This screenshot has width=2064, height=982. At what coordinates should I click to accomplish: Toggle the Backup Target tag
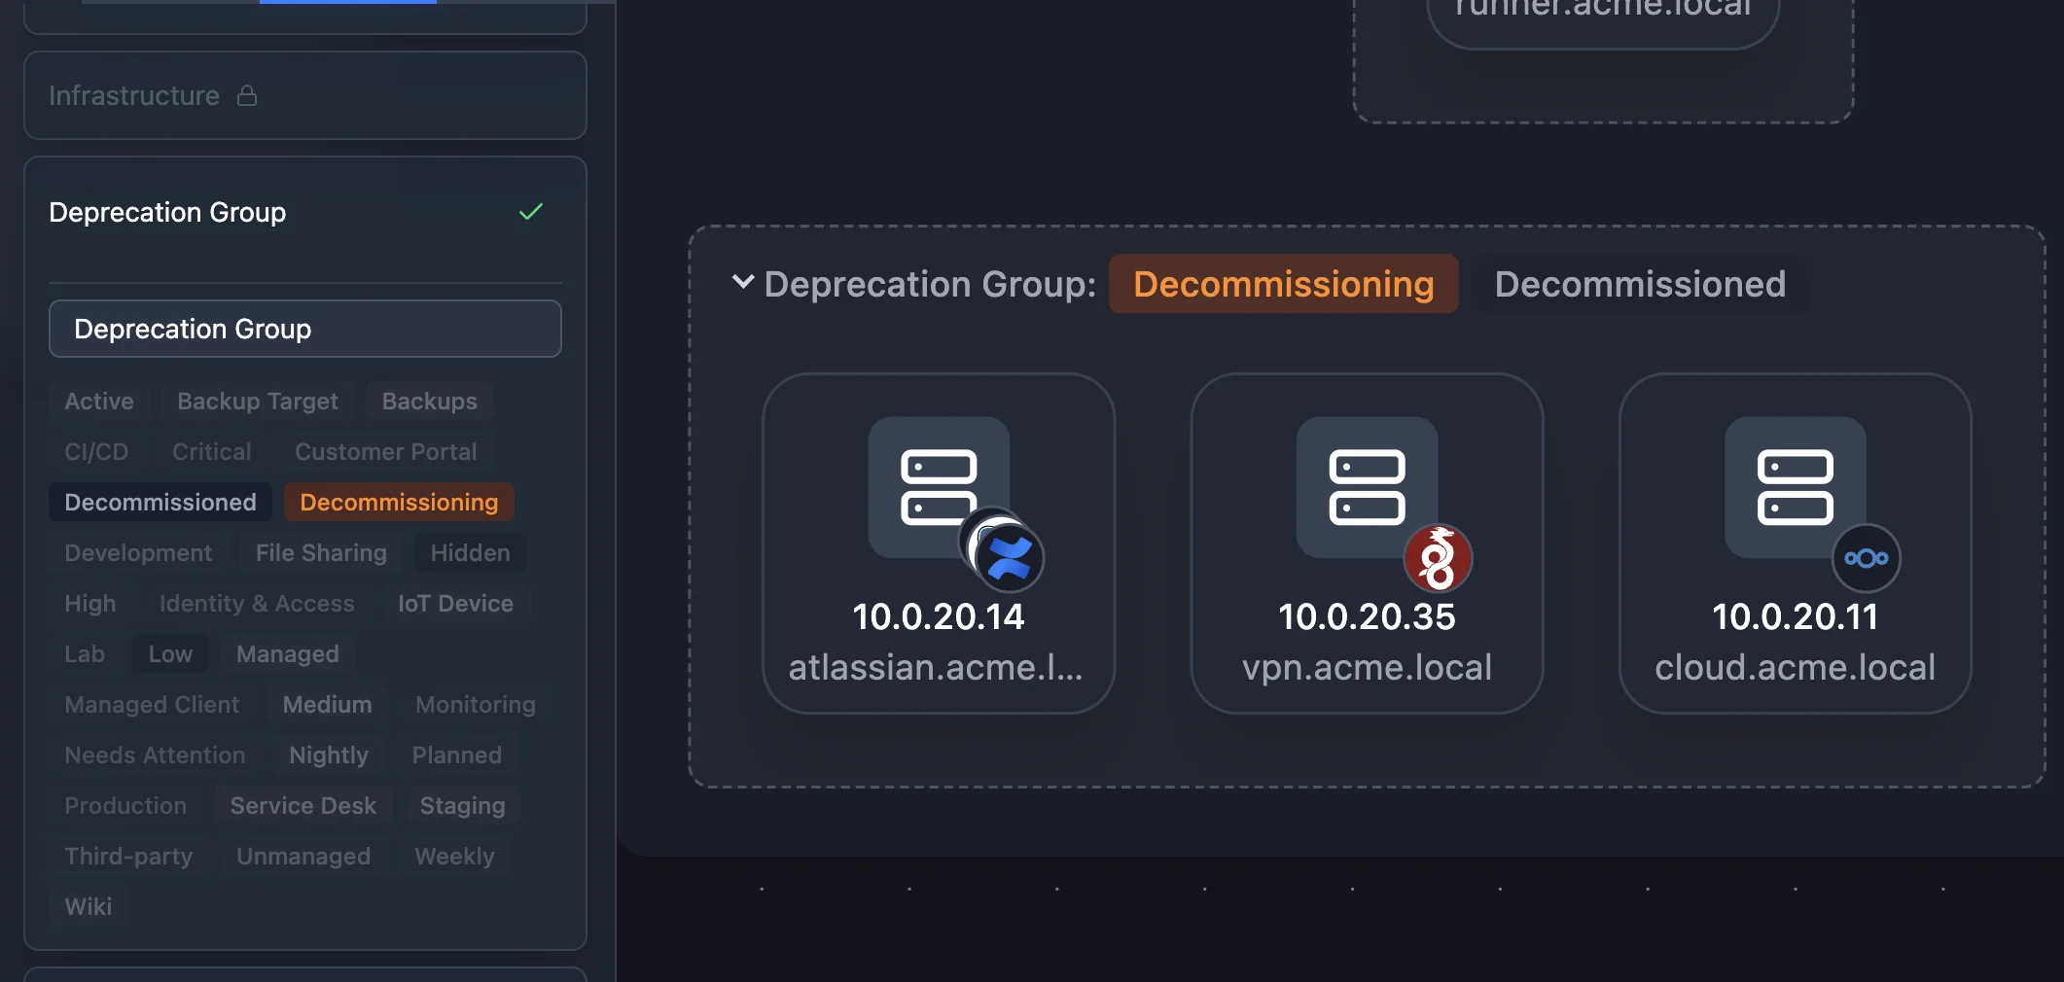(258, 401)
